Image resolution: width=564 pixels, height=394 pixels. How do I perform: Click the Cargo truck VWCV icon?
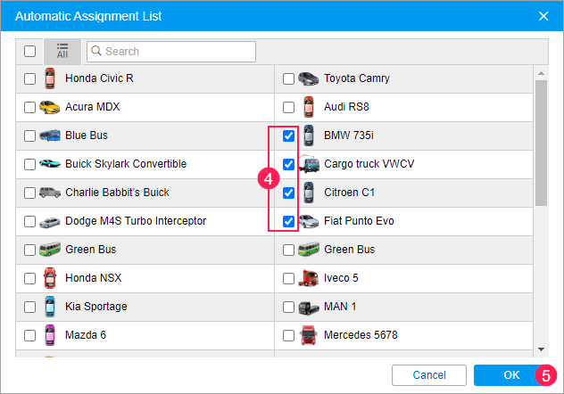(x=309, y=164)
